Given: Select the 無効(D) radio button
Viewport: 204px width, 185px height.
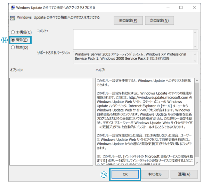Looking at the screenshot, I should point(20,48).
